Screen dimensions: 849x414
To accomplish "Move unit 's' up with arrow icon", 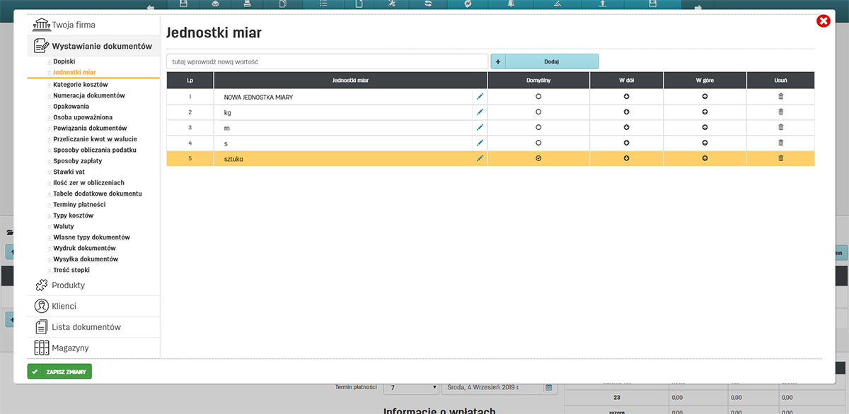I will (x=705, y=143).
